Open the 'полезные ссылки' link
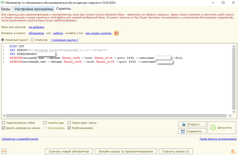238x155 pixels. click(x=64, y=40)
